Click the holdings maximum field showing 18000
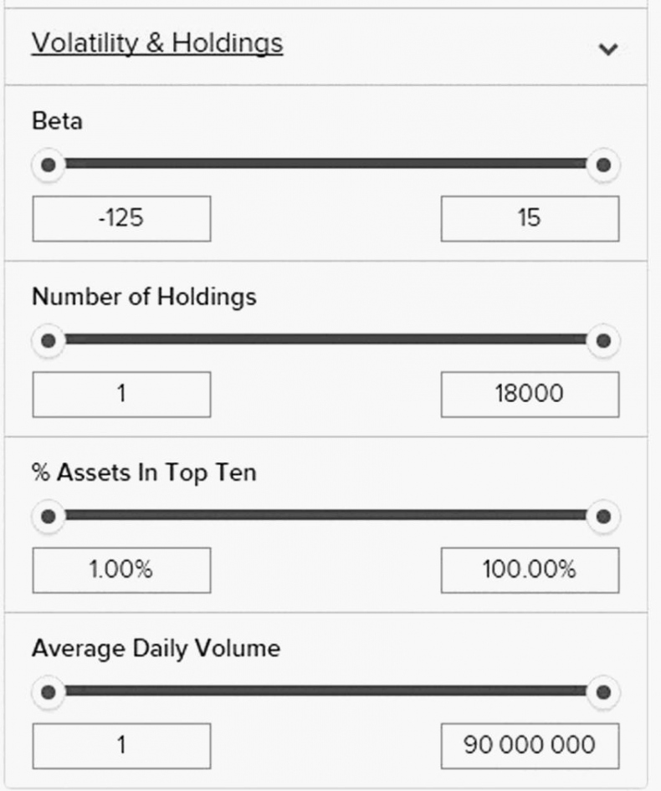 [530, 395]
